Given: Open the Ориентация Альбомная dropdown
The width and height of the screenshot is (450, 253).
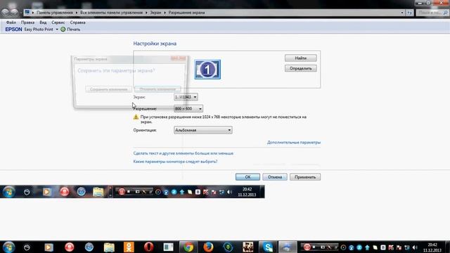Looking at the screenshot, I should click(203, 130).
